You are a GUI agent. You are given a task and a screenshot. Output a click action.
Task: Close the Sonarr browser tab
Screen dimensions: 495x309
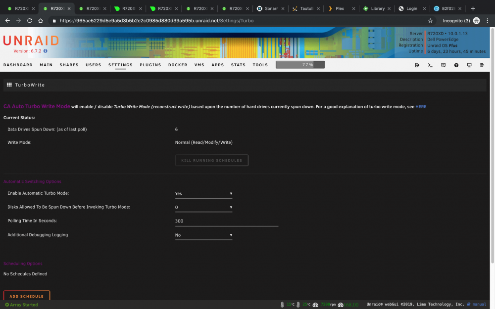(x=283, y=8)
